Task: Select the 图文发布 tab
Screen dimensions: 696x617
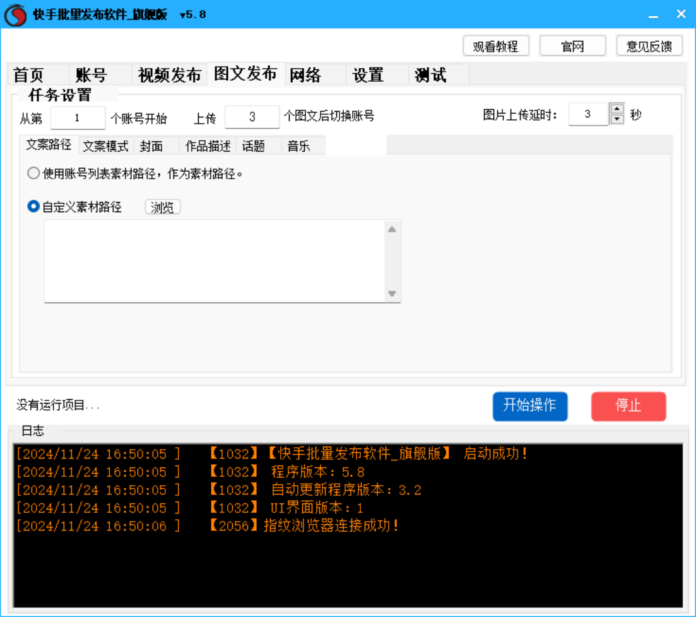Action: (245, 73)
